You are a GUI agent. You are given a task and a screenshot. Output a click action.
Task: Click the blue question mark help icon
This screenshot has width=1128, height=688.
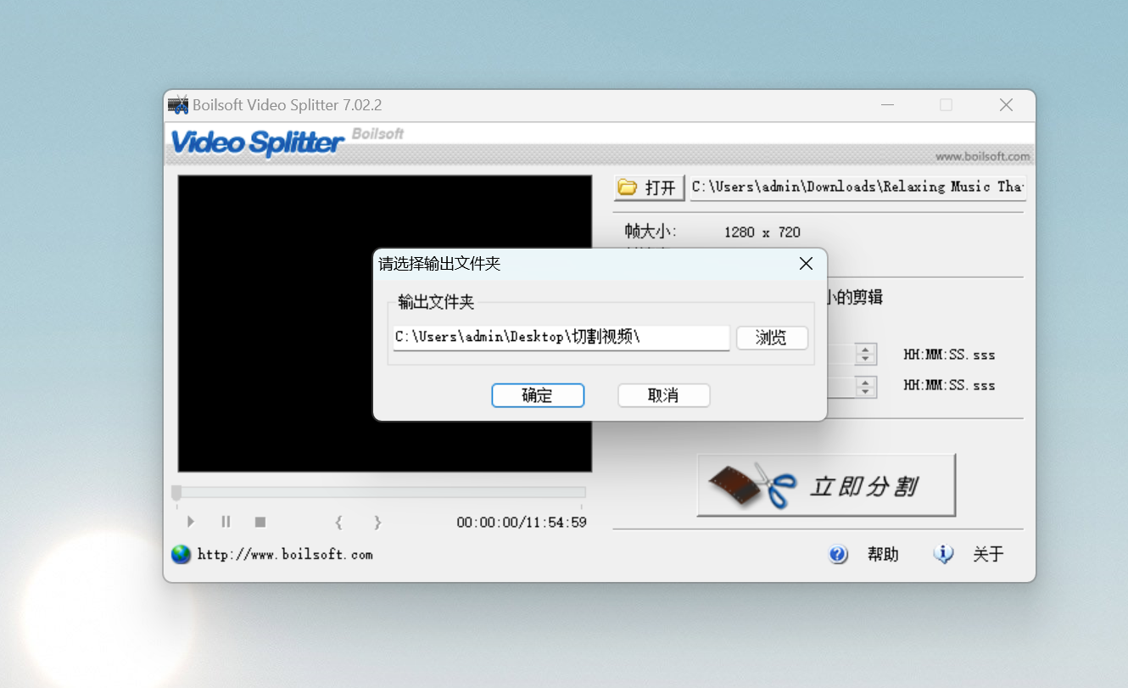coord(838,554)
